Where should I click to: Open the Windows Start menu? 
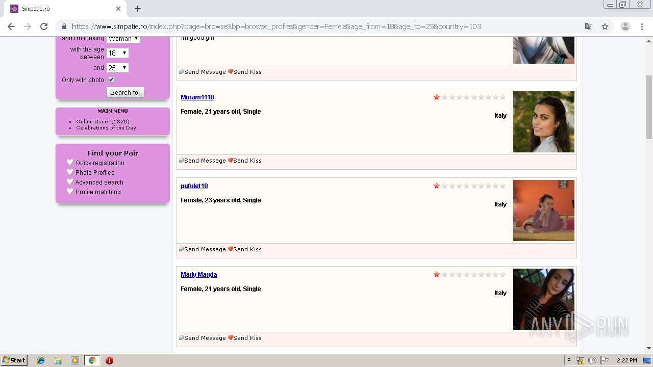pyautogui.click(x=14, y=360)
